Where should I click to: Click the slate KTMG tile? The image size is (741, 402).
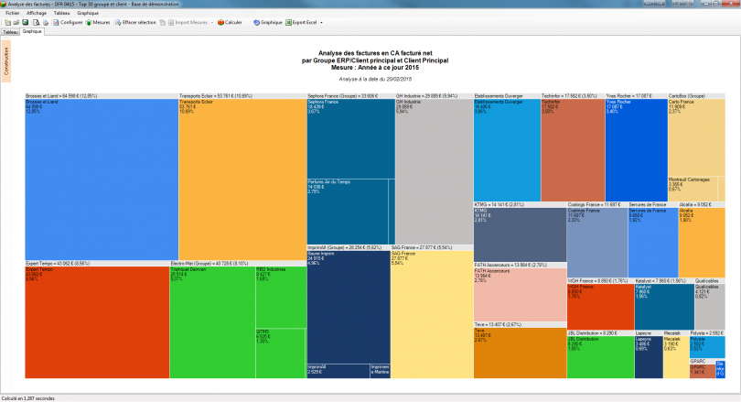520,234
